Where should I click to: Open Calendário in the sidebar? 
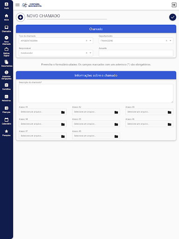point(7,121)
